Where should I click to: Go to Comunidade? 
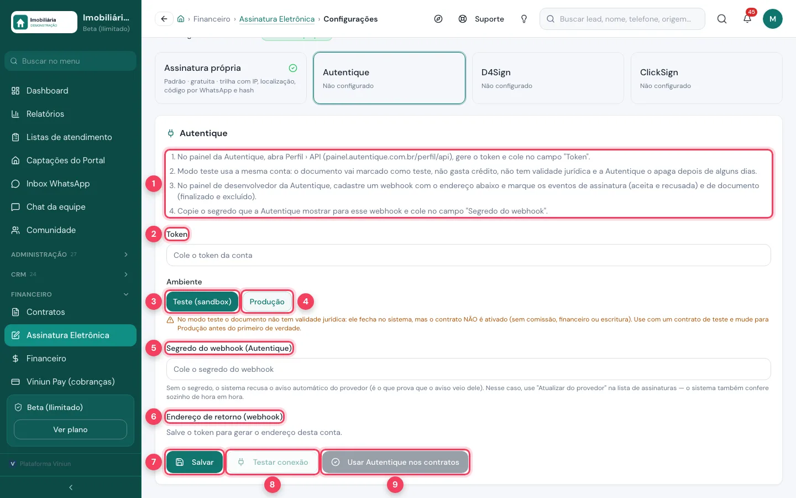point(70,230)
